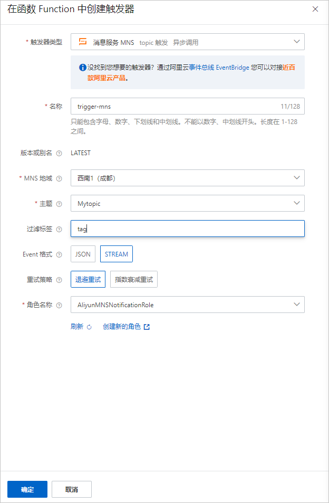Open the 近百款阿里云产品 link

pos(191,72)
